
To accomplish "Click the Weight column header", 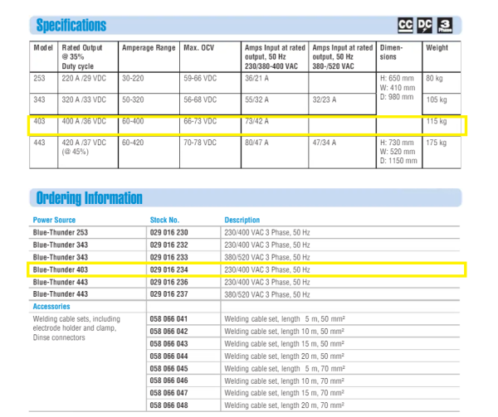I will coord(437,48).
